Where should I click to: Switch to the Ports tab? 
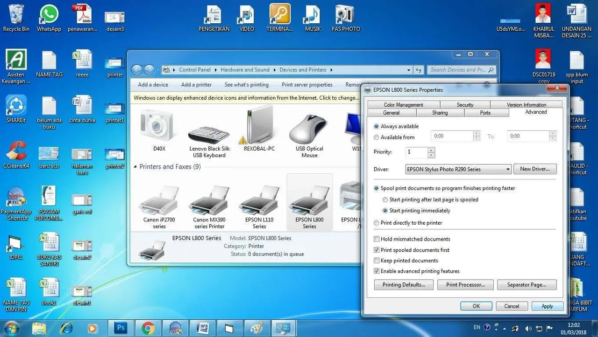coord(485,113)
